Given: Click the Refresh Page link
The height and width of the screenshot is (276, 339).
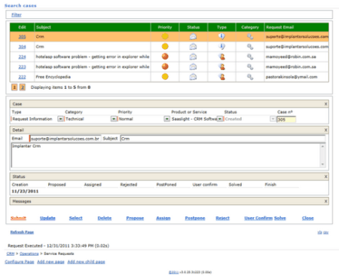Looking at the screenshot, I should (x=22, y=232).
